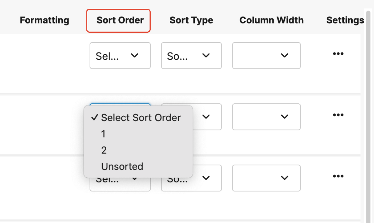374x223 pixels.
Task: Choose sort order 1 from the list
Action: 104,134
